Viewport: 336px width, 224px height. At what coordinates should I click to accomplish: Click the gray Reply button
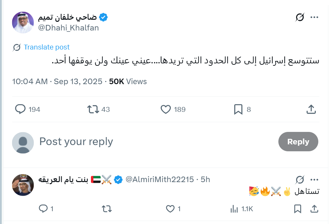(x=298, y=142)
